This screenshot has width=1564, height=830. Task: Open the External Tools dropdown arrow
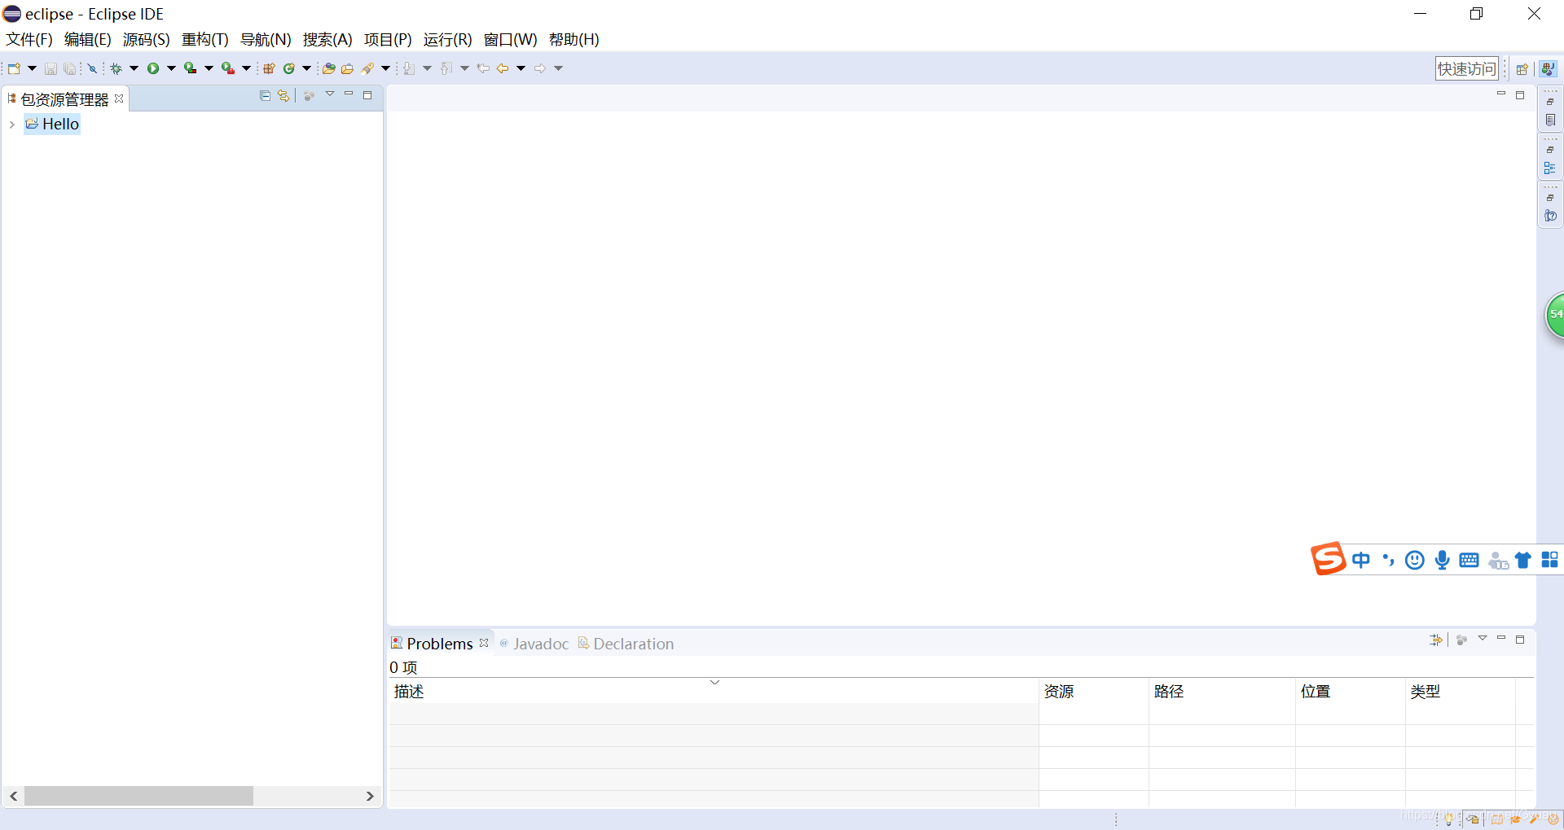pos(247,68)
